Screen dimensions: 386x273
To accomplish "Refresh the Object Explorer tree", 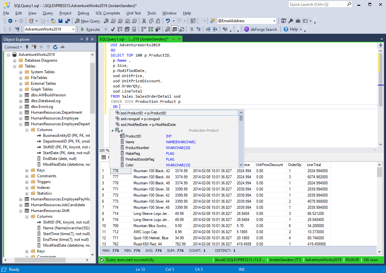I will [55, 47].
